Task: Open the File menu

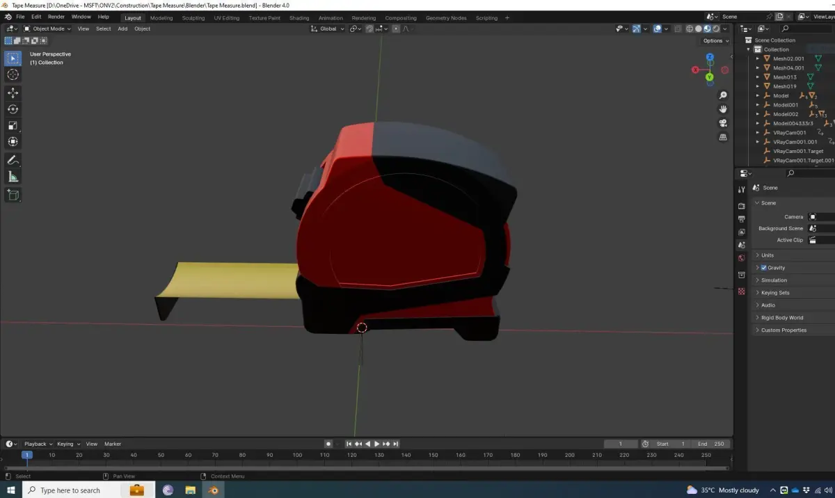Action: click(x=19, y=17)
